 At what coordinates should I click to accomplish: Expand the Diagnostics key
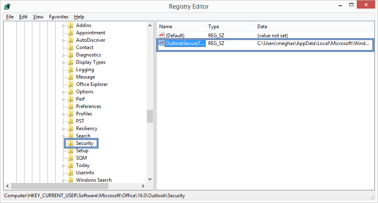click(x=64, y=55)
